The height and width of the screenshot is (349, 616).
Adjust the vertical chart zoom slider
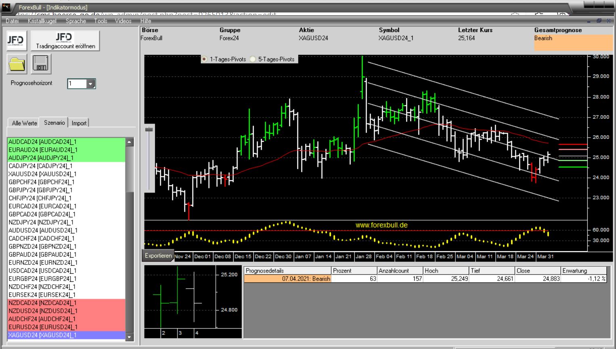(149, 129)
